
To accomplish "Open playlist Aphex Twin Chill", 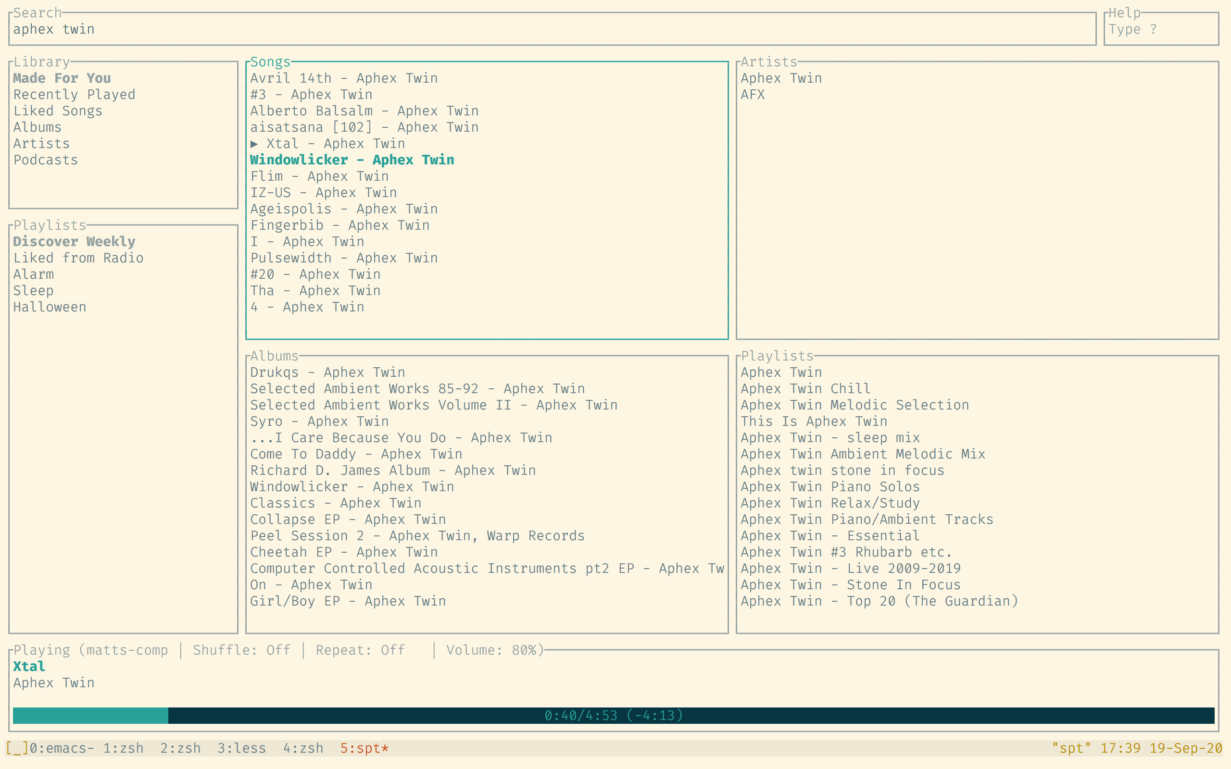I will 806,388.
